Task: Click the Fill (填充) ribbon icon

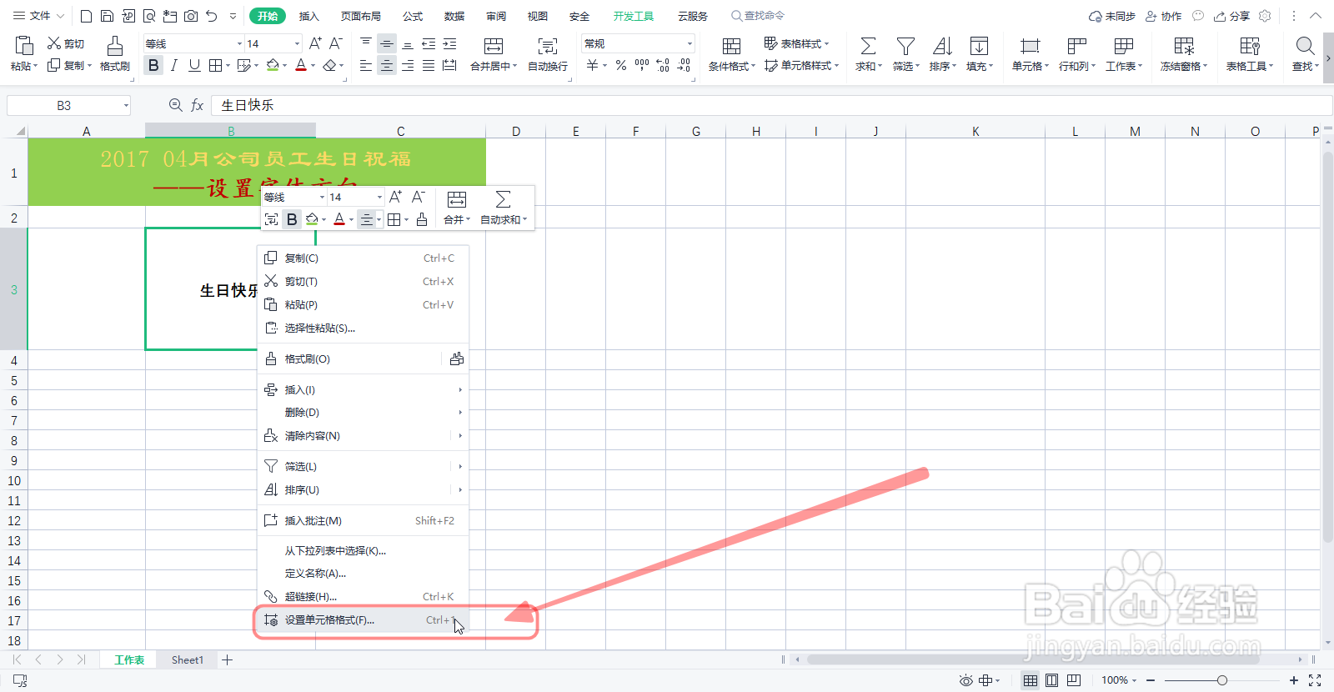Action: pyautogui.click(x=979, y=46)
